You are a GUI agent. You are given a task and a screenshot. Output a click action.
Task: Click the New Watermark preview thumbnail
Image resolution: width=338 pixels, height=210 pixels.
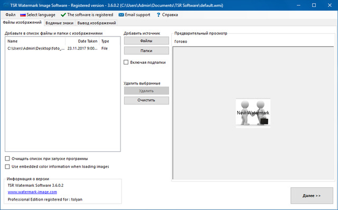pos(253,113)
